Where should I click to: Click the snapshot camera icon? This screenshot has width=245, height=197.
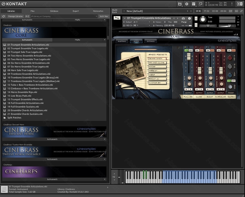tap(183, 18)
